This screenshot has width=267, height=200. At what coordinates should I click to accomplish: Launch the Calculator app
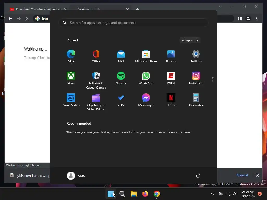click(x=196, y=100)
